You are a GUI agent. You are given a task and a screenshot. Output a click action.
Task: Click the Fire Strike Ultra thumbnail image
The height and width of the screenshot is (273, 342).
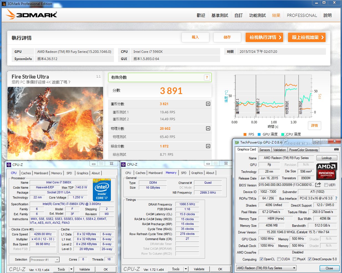[x=55, y=123]
